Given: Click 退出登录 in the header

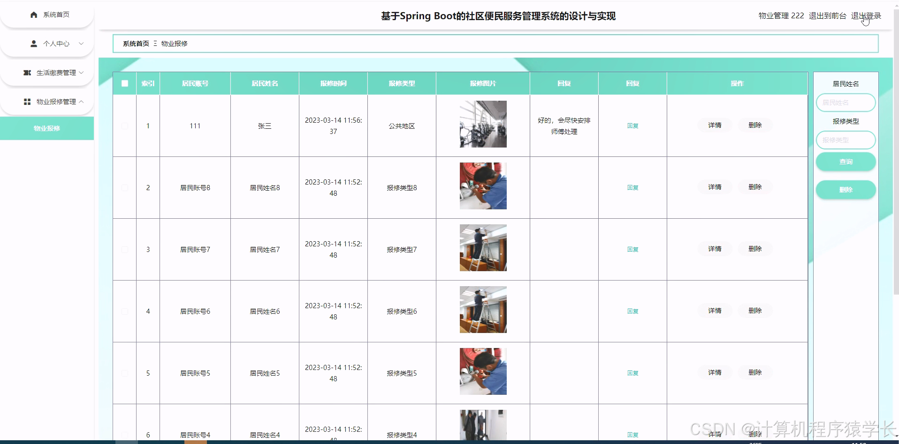Looking at the screenshot, I should pos(866,16).
